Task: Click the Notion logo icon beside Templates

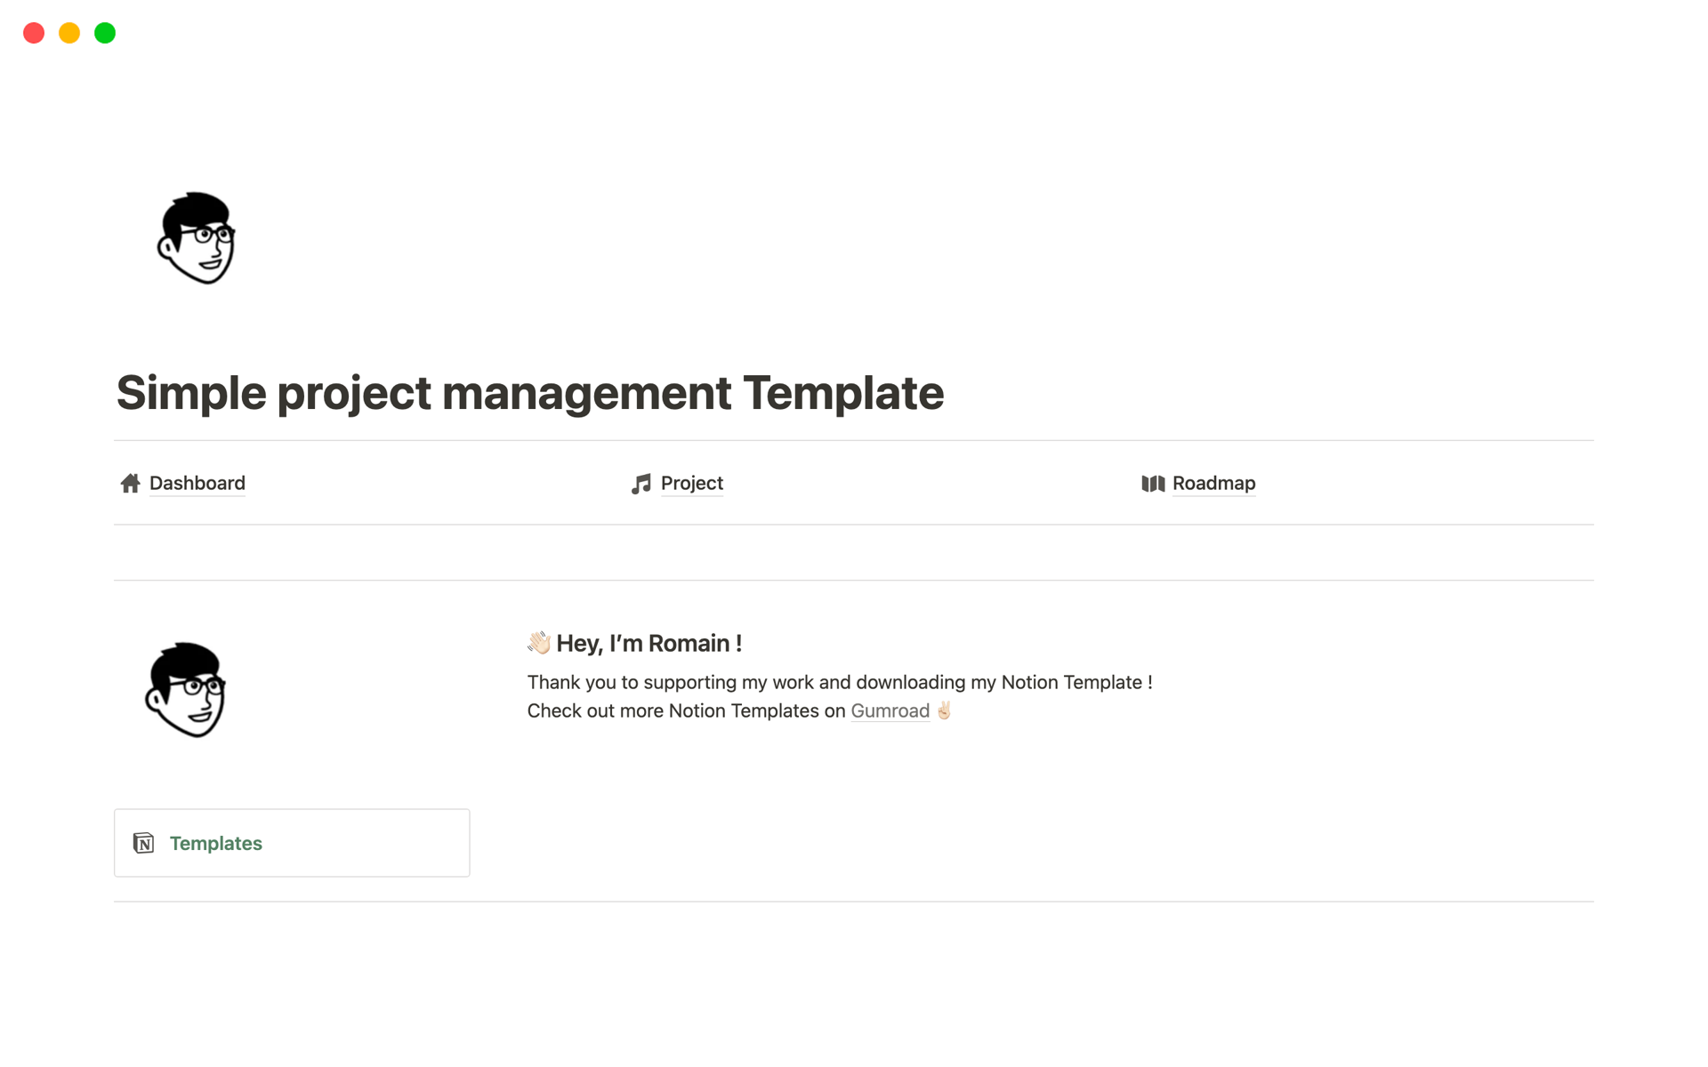Action: [x=143, y=843]
